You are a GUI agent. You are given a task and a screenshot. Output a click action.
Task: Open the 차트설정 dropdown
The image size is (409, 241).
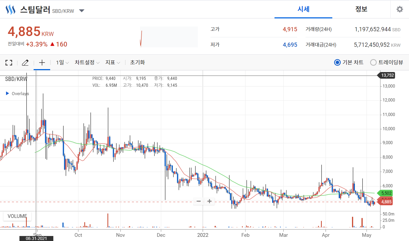[87, 63]
